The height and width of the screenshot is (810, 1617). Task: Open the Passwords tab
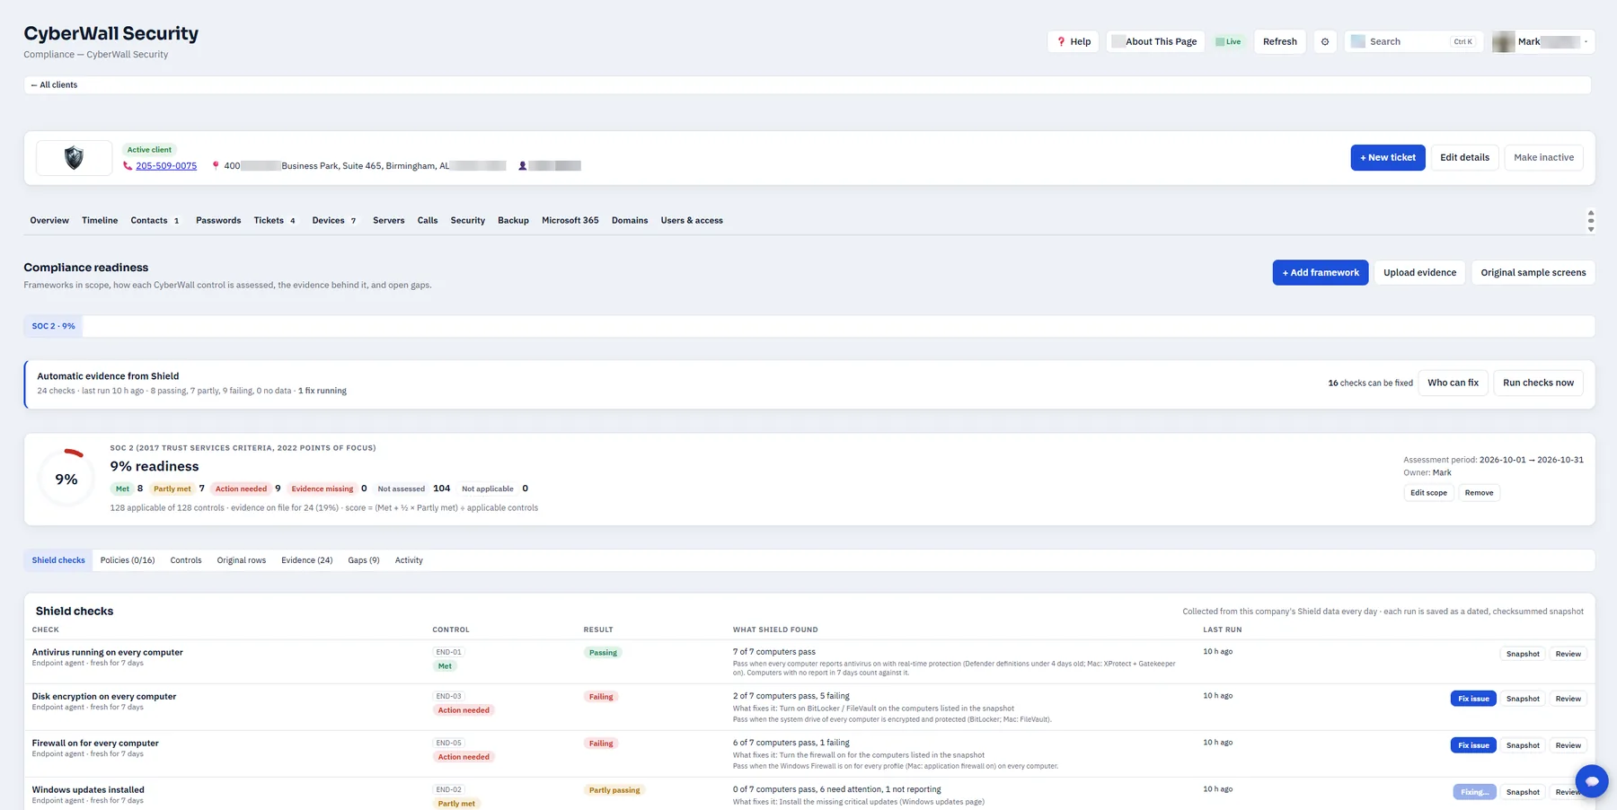point(218,221)
